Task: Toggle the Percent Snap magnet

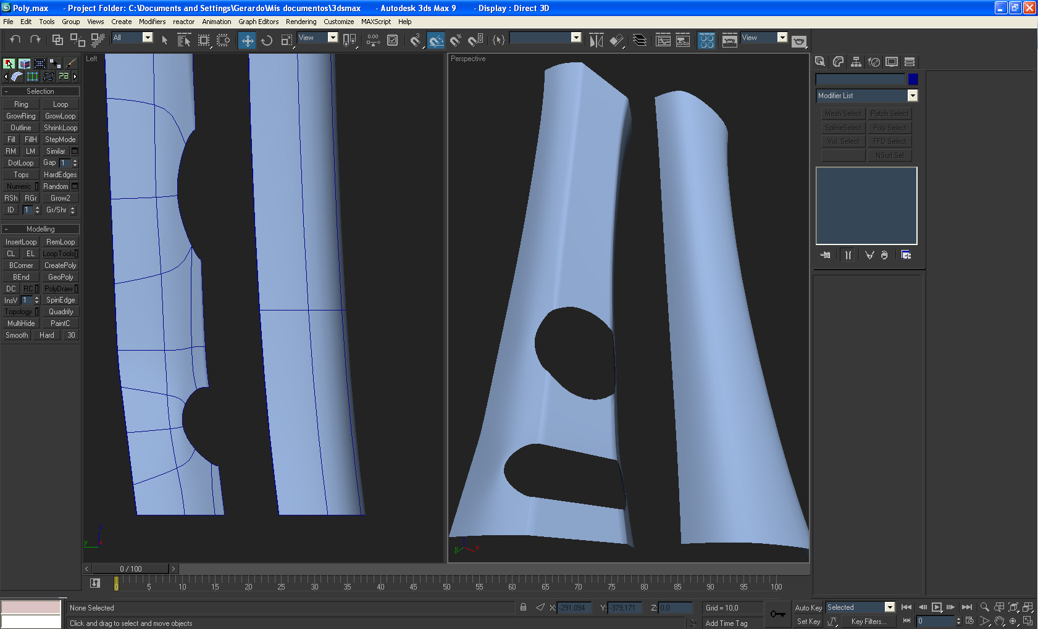Action: [x=456, y=40]
